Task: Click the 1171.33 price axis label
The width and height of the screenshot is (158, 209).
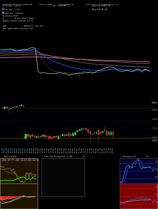Action: click(155, 128)
